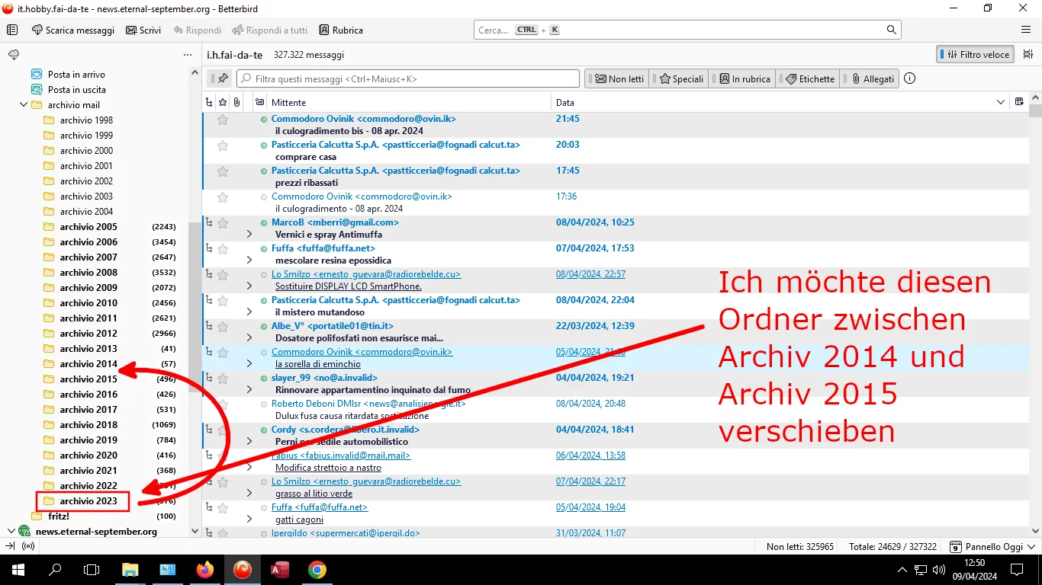
Task: Compose a new message with Scrivi
Action: click(x=143, y=30)
